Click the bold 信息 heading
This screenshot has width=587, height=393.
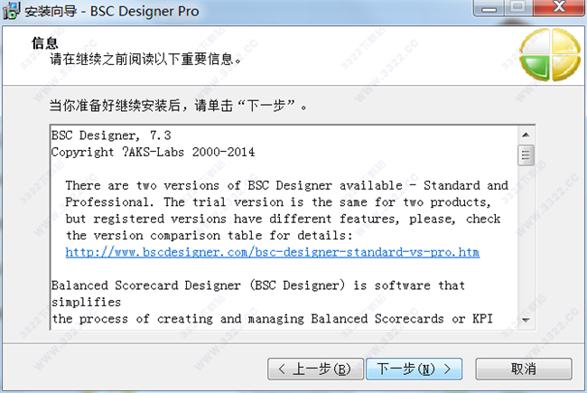click(x=45, y=42)
